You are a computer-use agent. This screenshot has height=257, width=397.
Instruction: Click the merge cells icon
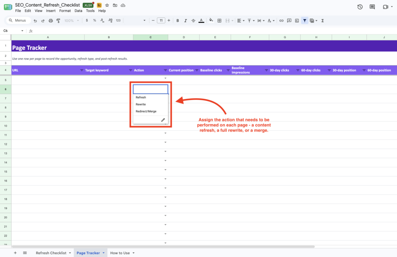click(227, 21)
